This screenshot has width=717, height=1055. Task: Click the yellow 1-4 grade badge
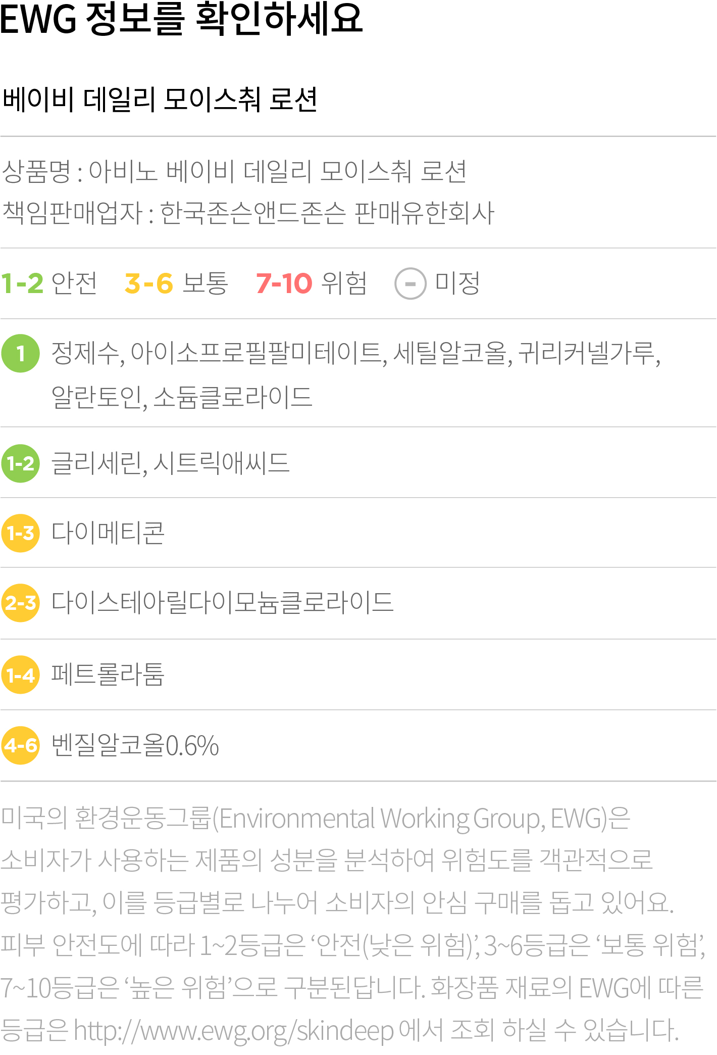pyautogui.click(x=21, y=675)
